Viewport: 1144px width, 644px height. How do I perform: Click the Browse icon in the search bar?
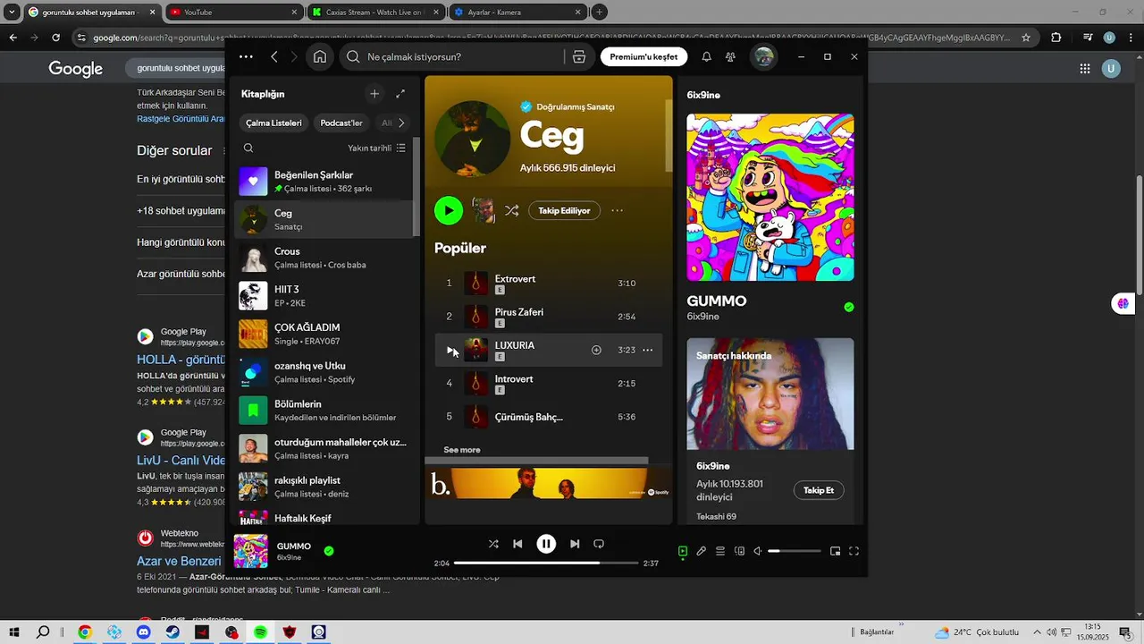tap(579, 56)
